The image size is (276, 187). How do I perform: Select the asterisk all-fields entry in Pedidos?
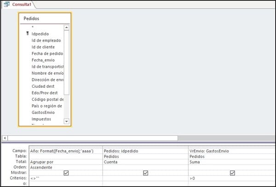coord(33,27)
